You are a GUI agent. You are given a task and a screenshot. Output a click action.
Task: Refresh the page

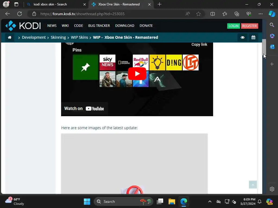(x=20, y=14)
